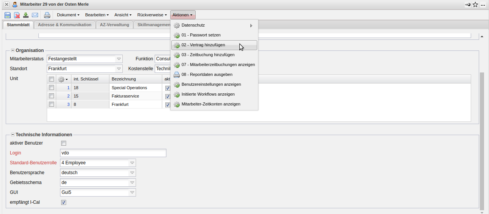Viewport: 489px width, 214px height.
Task: Open the Dokument menu
Action: (x=68, y=15)
